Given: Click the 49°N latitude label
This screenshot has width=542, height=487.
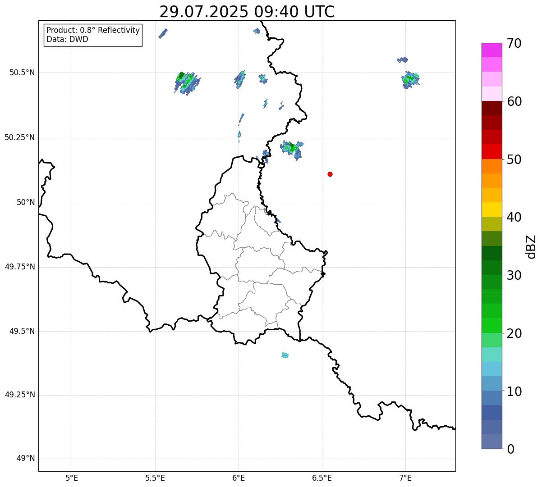Looking at the screenshot, I should (26, 459).
